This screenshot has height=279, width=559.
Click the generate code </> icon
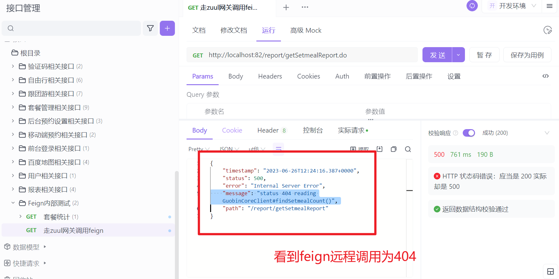545,76
